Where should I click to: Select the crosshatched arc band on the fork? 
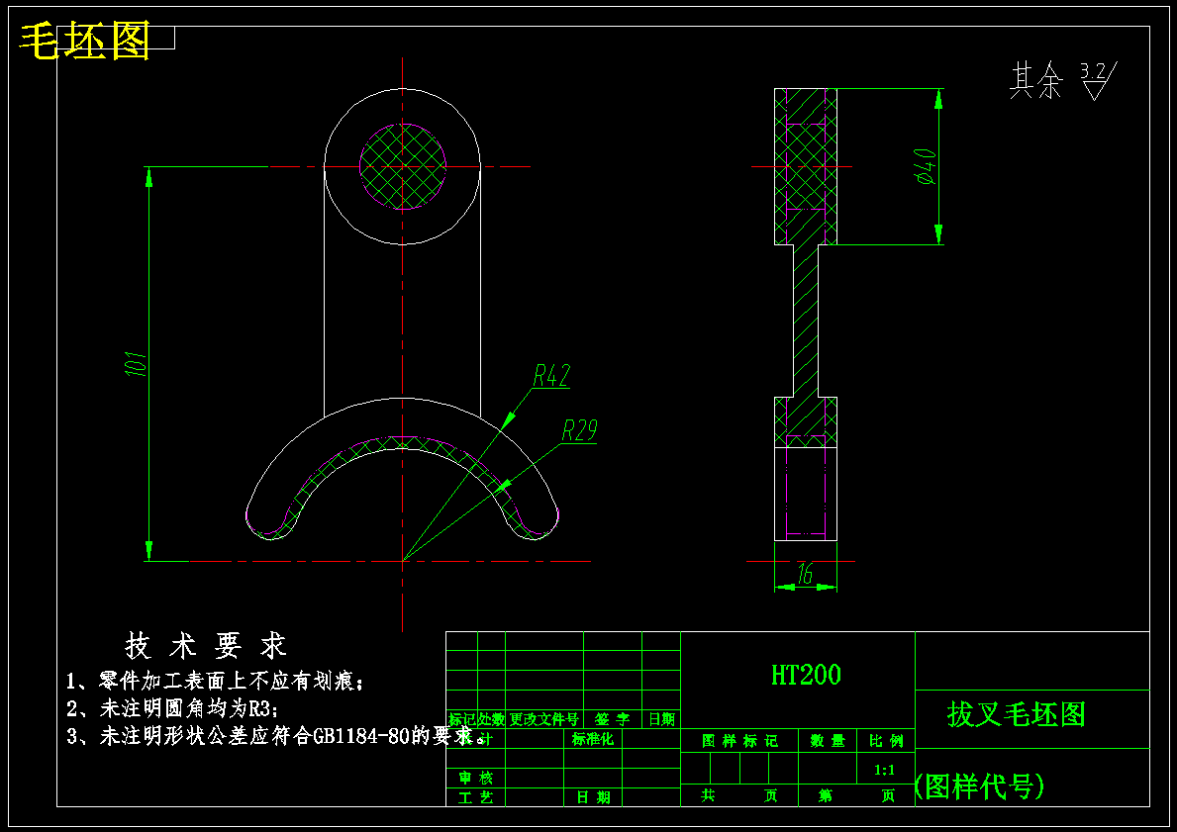pyautogui.click(x=402, y=444)
